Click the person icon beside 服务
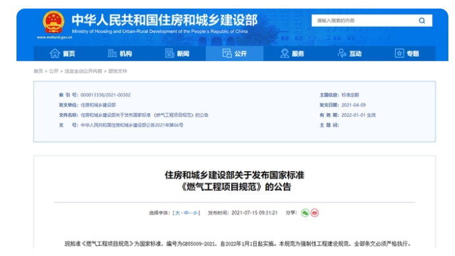 284,53
